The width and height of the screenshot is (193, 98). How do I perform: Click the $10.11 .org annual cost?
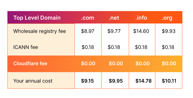coord(169,81)
